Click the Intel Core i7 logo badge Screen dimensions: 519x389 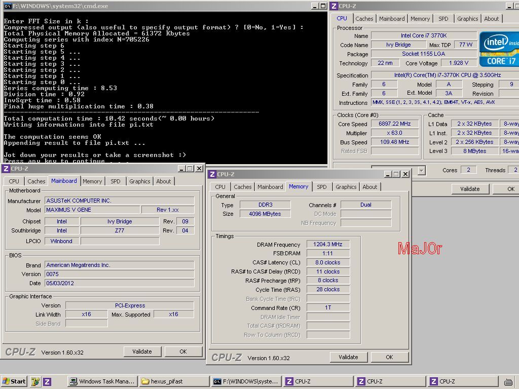point(499,49)
